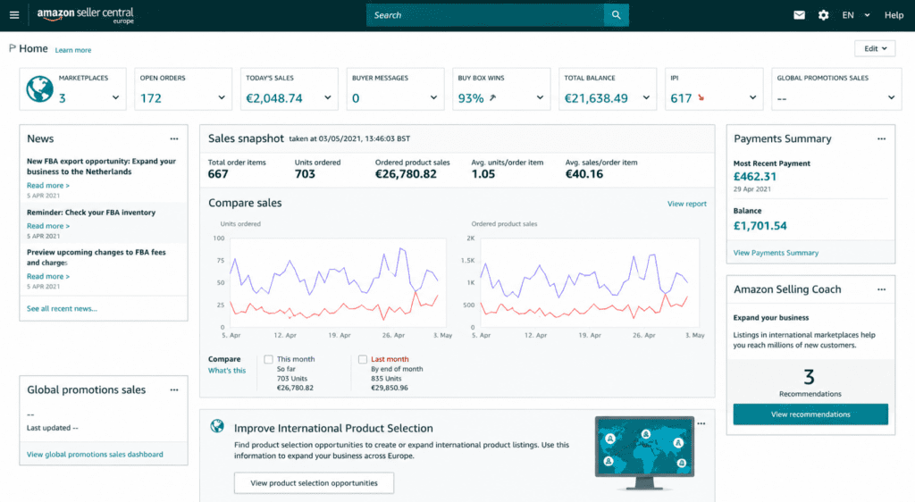
Task: Click today's sales value €2,048.74
Action: pyautogui.click(x=274, y=98)
